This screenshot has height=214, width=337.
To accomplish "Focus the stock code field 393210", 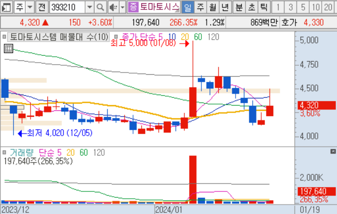I will (67, 7).
